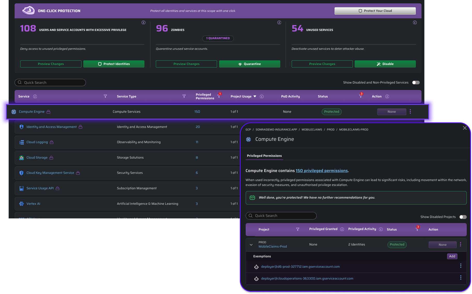Click SONRAIDEMO-INSURANCE.APP breadcrumb

pyautogui.click(x=276, y=130)
